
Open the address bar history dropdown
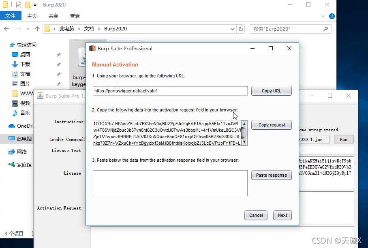[232, 29]
